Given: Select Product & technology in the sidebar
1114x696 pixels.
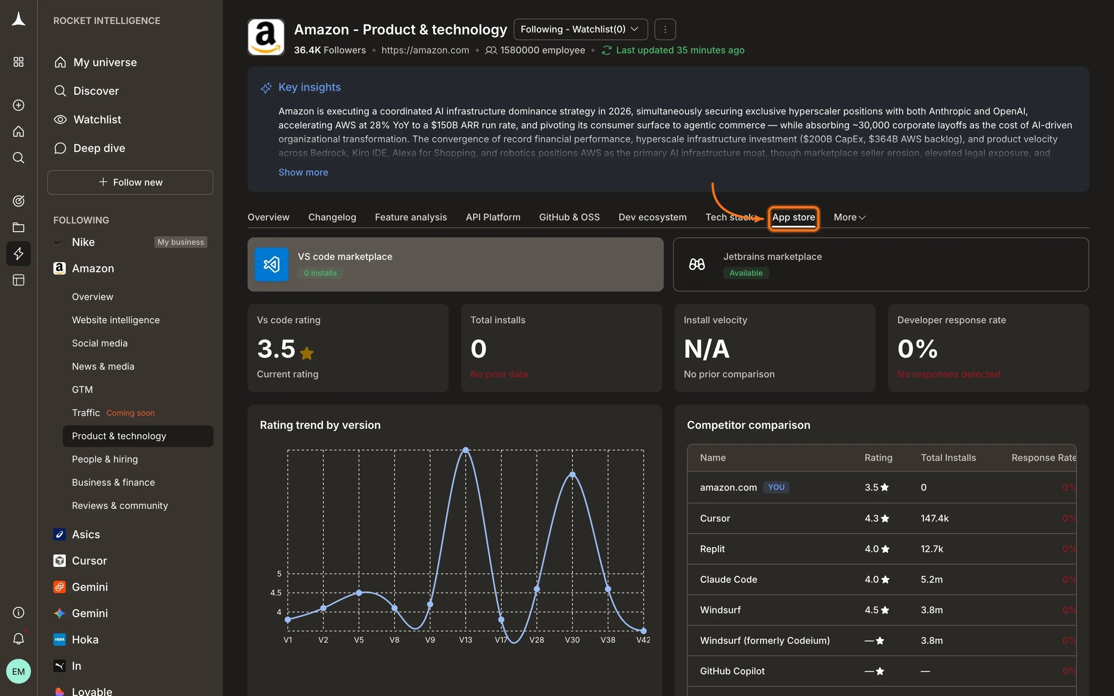Looking at the screenshot, I should tap(138, 436).
